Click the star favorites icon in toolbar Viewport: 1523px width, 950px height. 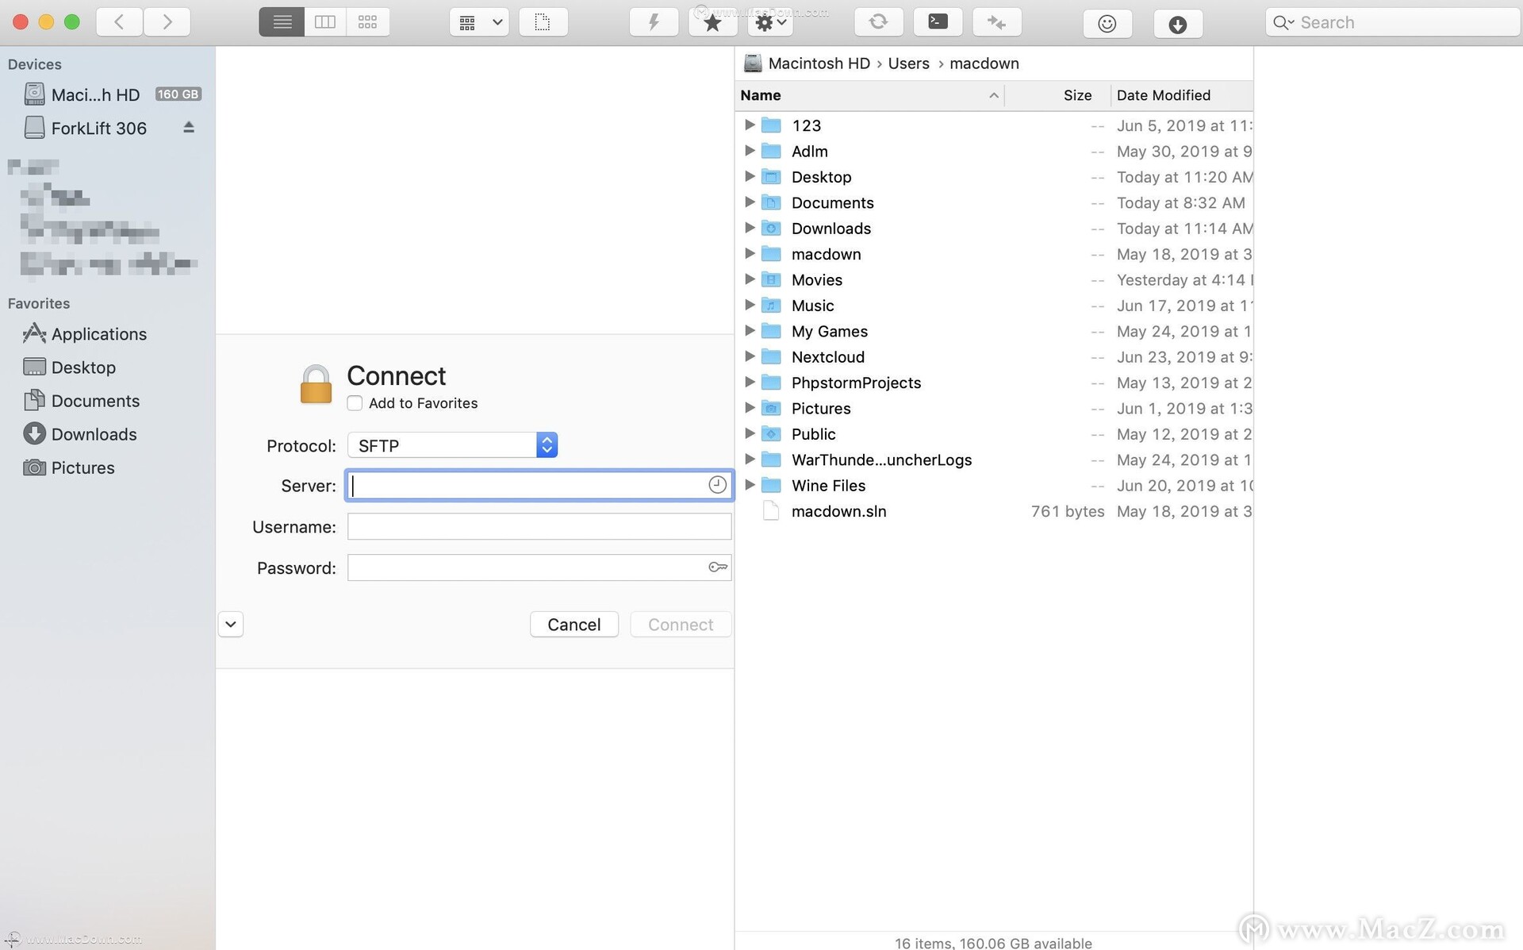(x=711, y=22)
